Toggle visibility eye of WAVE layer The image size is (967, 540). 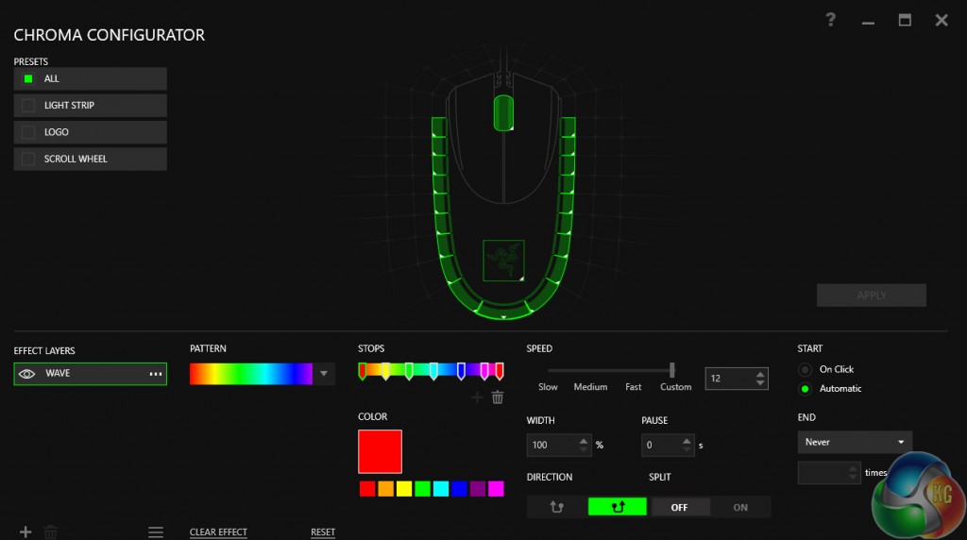[x=26, y=374]
